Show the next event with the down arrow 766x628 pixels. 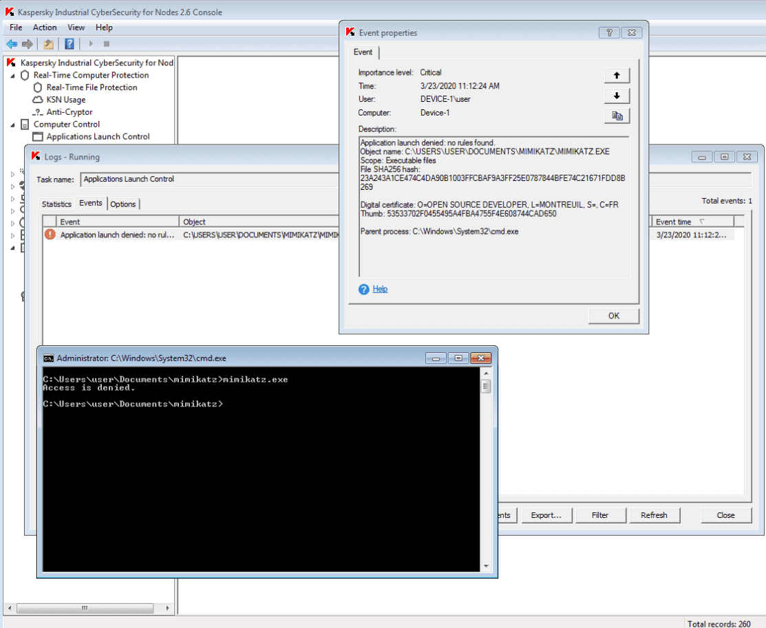[617, 96]
